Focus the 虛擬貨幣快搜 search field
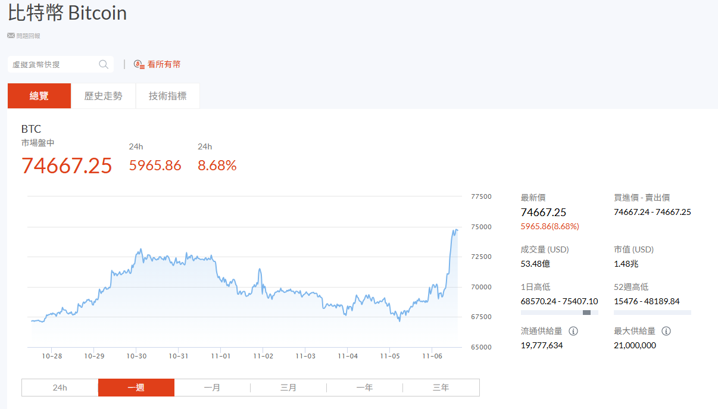Screen dimensions: 718x409 pyautogui.click(x=61, y=64)
